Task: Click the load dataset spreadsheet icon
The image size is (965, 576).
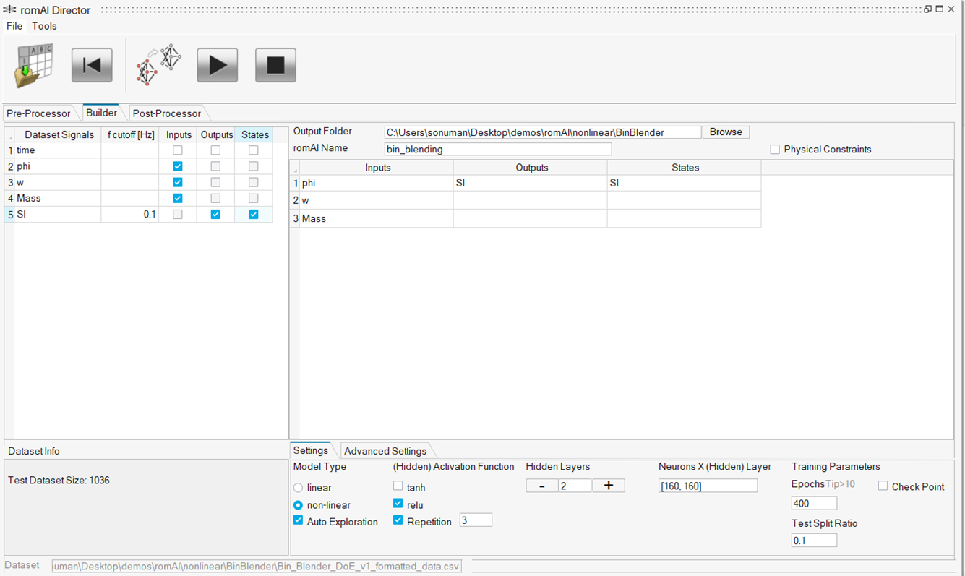Action: click(33, 66)
